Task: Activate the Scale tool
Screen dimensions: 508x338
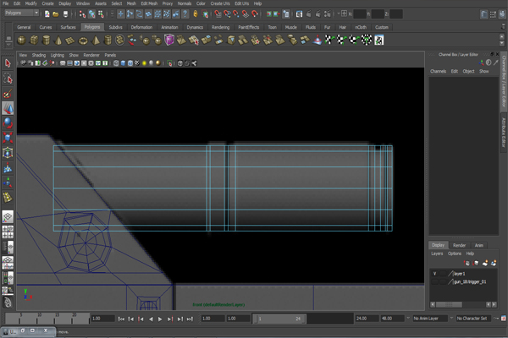Action: pyautogui.click(x=8, y=138)
